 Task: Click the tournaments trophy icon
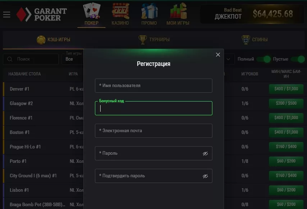pyautogui.click(x=142, y=39)
